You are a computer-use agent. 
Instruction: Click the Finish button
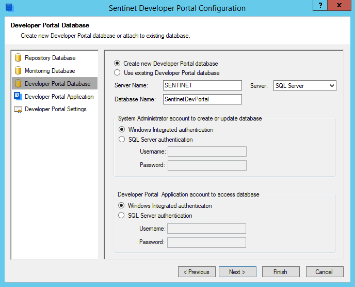281,272
